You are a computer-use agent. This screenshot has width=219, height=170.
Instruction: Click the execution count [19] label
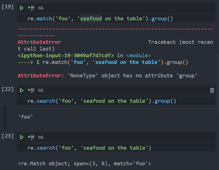[8, 7]
